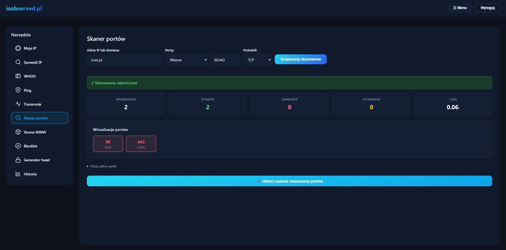Click the Narzędzia sidebar heading
Image resolution: width=506 pixels, height=250 pixels.
click(x=21, y=35)
